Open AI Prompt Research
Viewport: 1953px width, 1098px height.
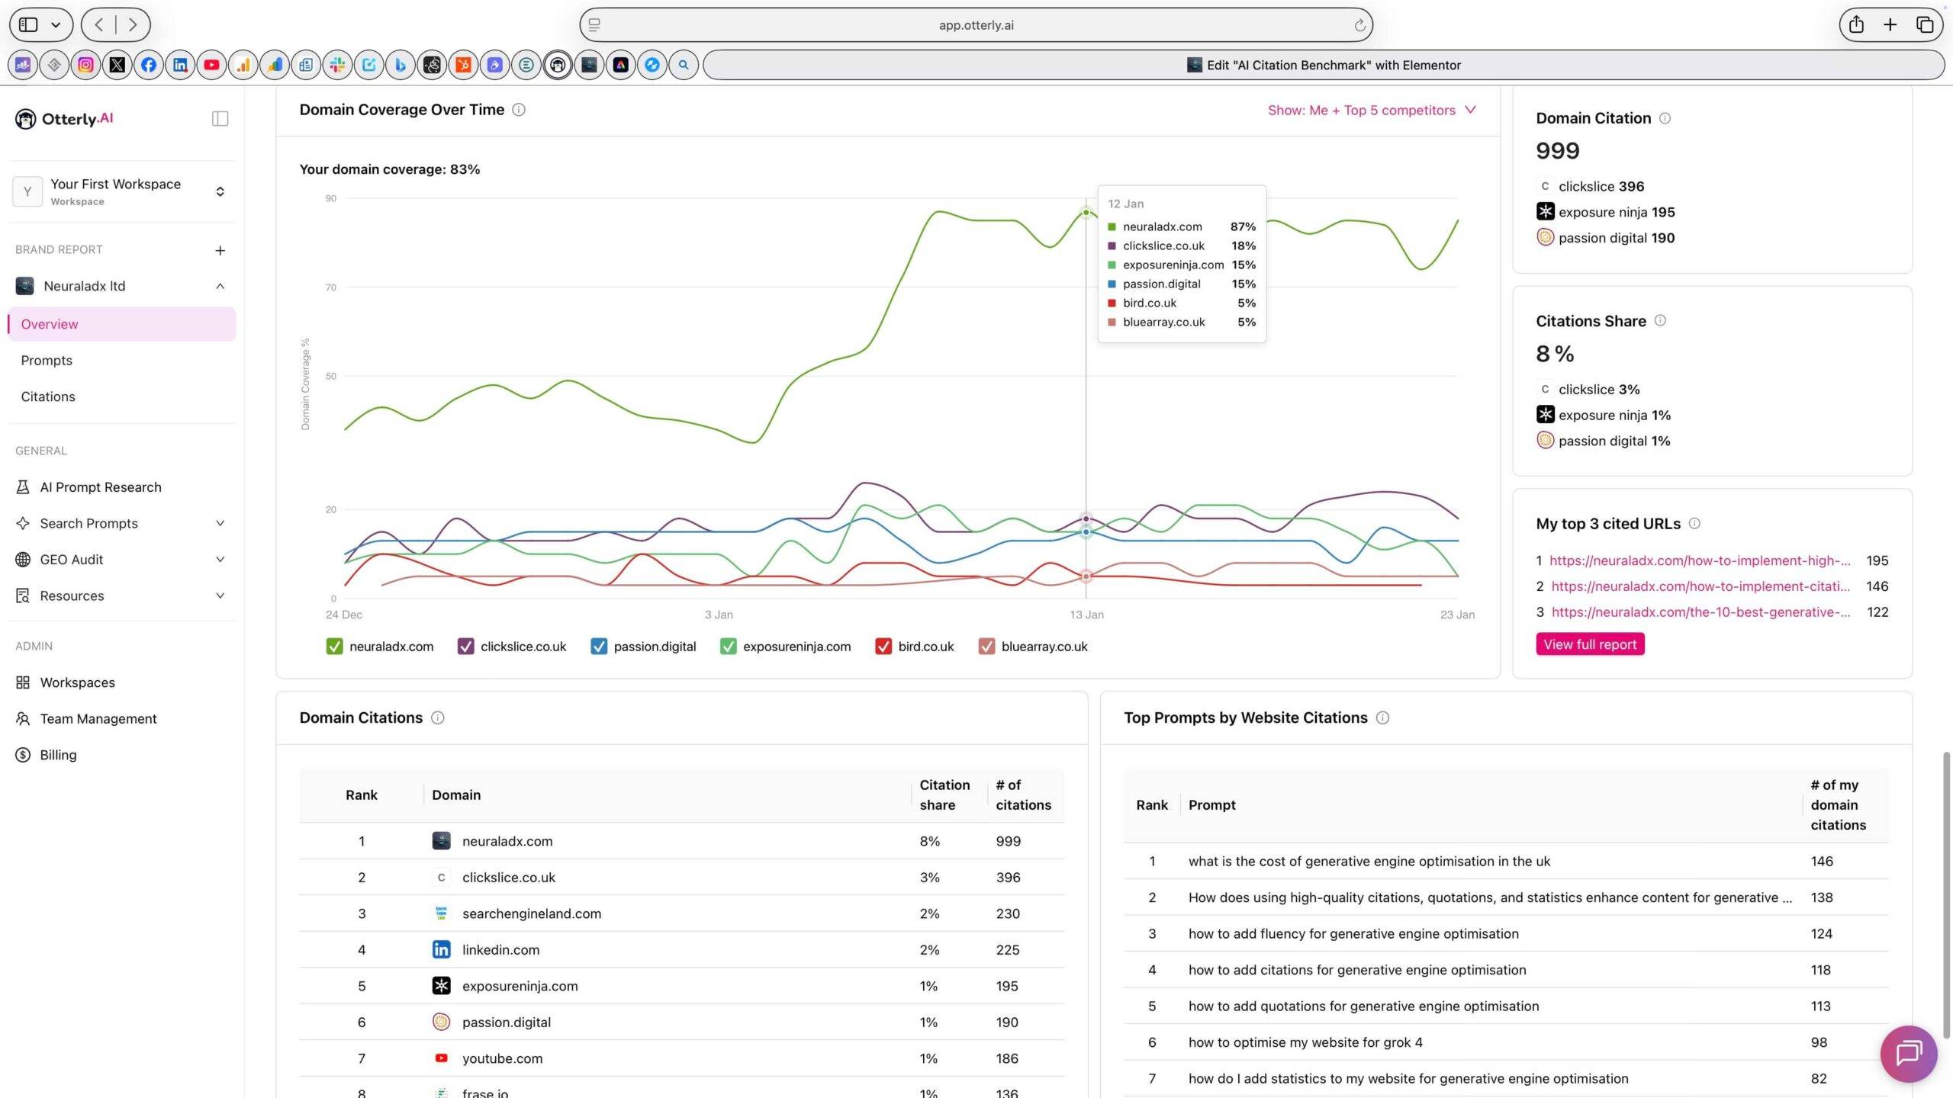pos(100,486)
